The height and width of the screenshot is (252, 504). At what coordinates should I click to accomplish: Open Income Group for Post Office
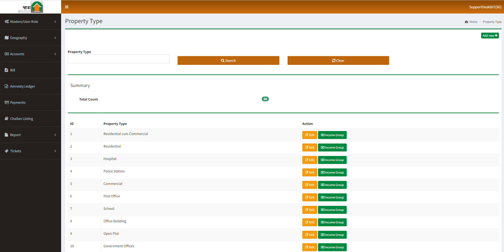click(332, 197)
